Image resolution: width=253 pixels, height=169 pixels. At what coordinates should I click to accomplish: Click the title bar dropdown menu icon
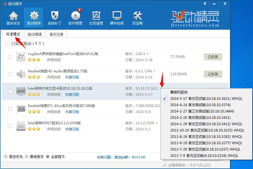click(205, 3)
